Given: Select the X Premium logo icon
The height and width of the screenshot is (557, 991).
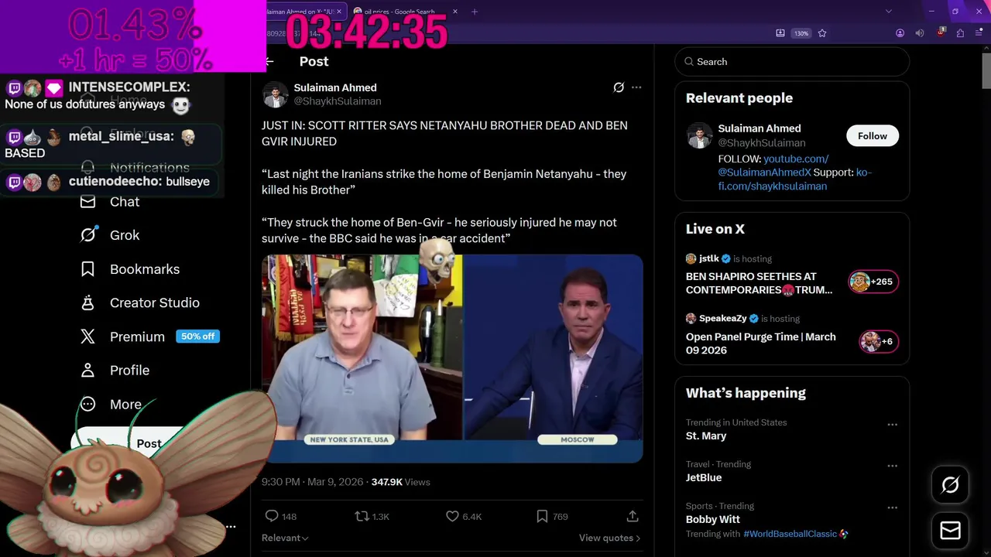Looking at the screenshot, I should 88,337.
